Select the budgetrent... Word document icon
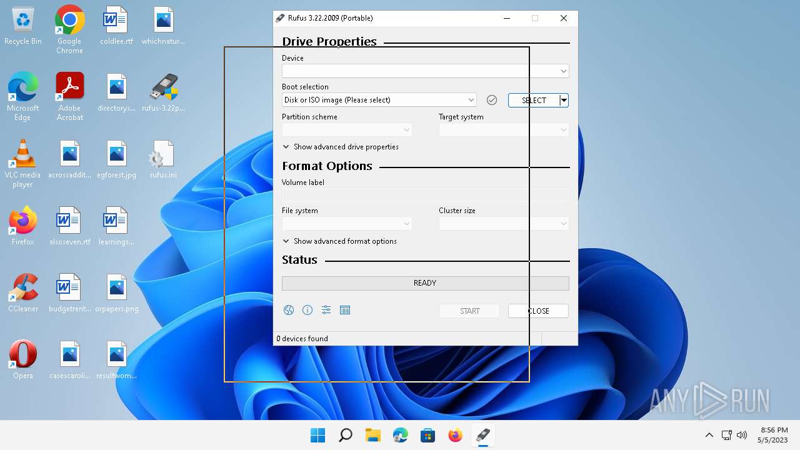 click(69, 294)
